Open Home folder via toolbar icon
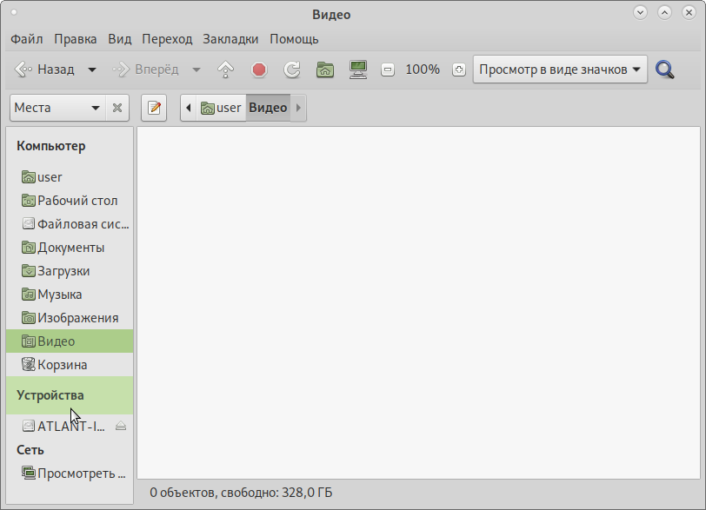Viewport: 706px width, 510px height. point(325,70)
